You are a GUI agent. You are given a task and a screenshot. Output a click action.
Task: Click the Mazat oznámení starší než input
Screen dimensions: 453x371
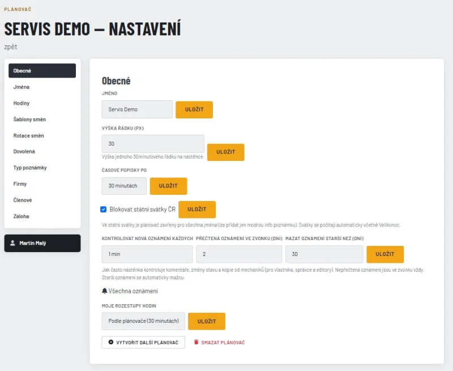(x=324, y=254)
